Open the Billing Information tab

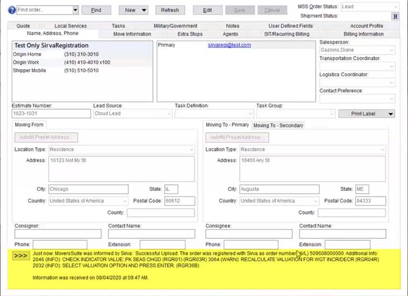pyautogui.click(x=363, y=34)
